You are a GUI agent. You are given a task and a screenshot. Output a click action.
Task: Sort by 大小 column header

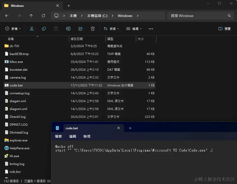pos(140,39)
